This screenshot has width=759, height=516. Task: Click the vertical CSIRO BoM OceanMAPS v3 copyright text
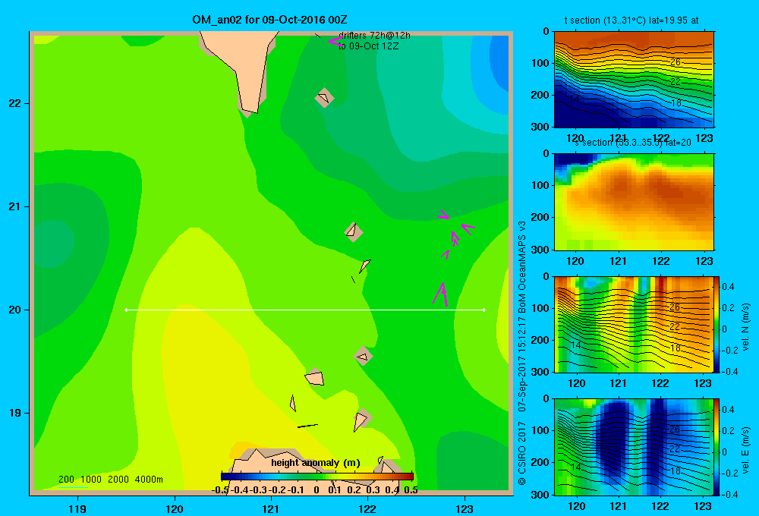point(522,353)
